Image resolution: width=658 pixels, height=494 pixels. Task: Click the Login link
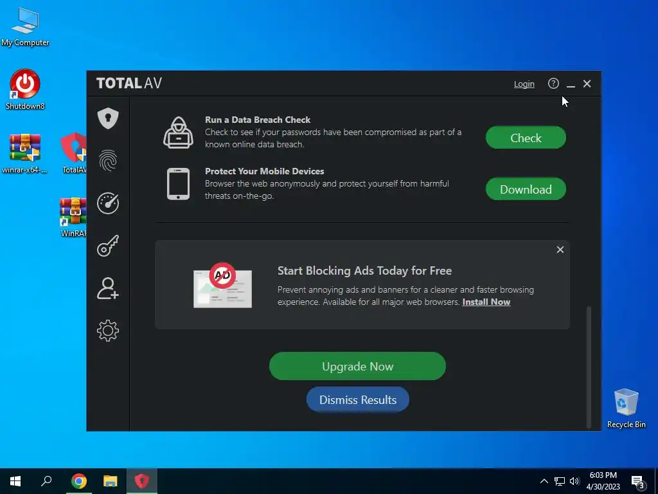coord(524,84)
